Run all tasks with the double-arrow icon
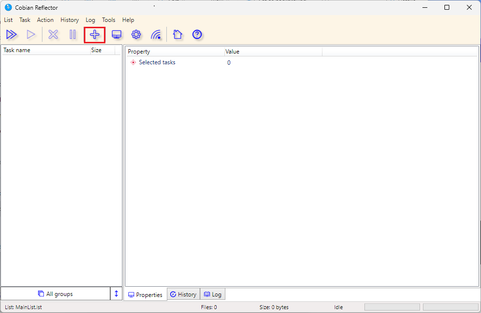 tap(11, 35)
